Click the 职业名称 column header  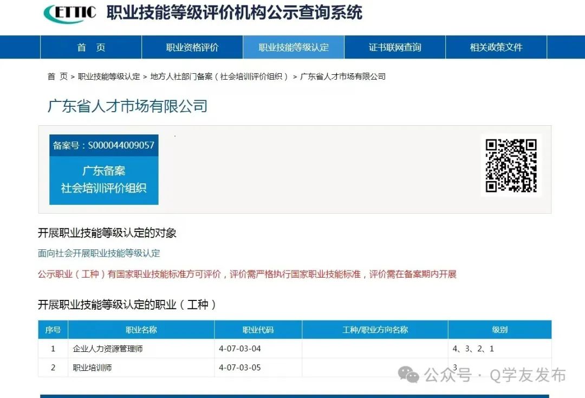[x=141, y=330]
